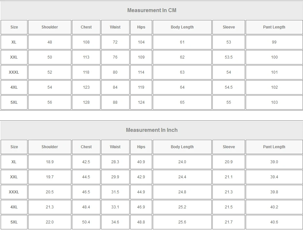Click the Body Length header in the CM table
Viewport: 303px width, 230px height.
pyautogui.click(x=182, y=27)
